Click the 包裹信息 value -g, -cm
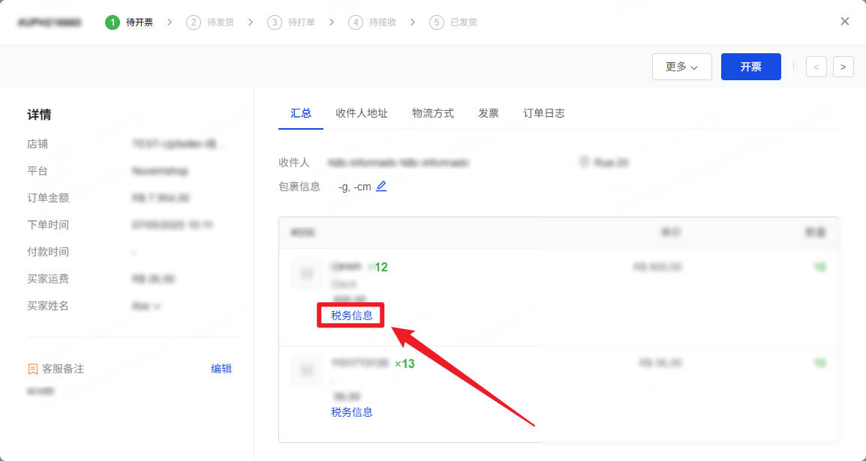Viewport: 866px width, 461px height. [354, 187]
